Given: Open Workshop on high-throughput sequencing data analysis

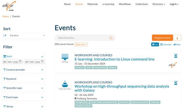Looking at the screenshot, I should (x=122, y=88).
